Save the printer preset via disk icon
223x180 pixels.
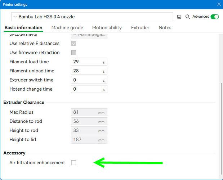[x=179, y=17]
